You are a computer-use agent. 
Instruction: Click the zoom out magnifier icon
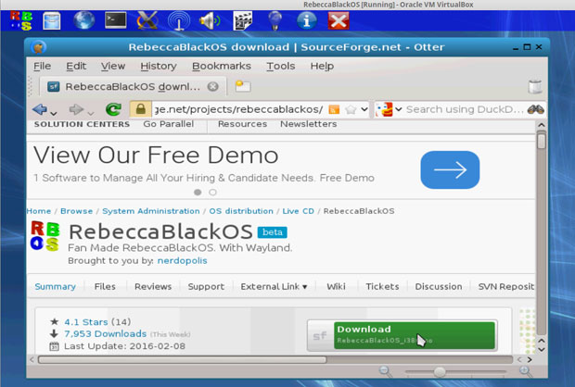(x=385, y=371)
